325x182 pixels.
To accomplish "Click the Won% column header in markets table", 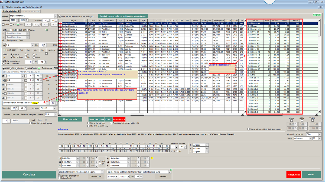I will (x=275, y=20).
